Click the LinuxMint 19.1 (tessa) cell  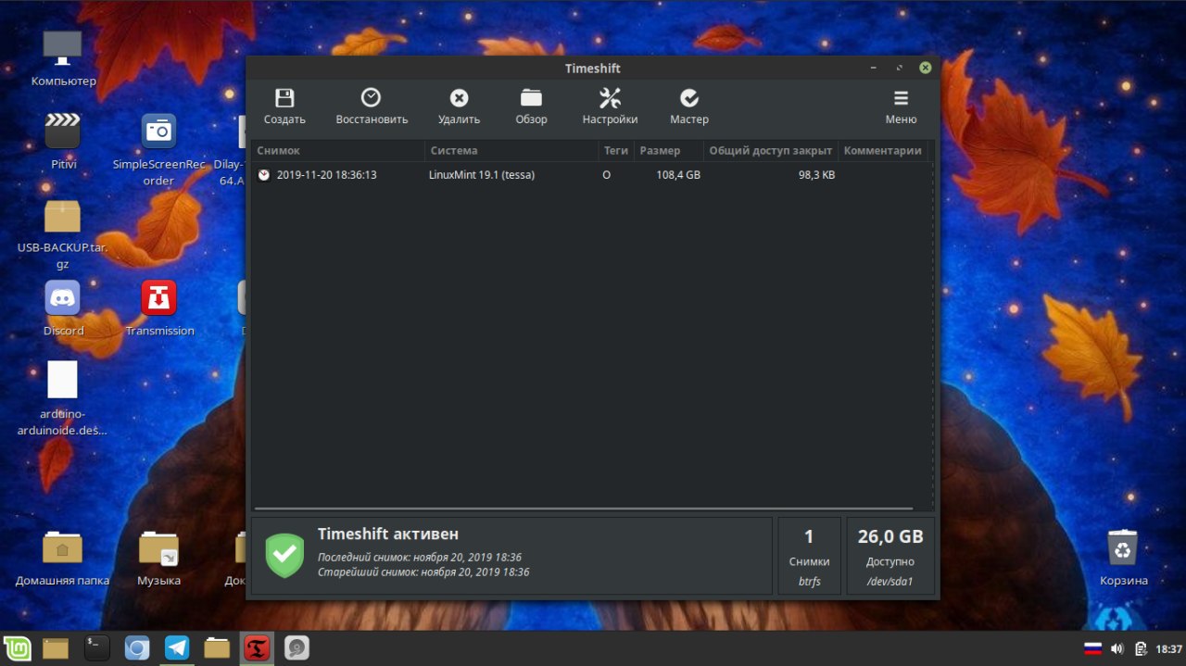click(482, 174)
